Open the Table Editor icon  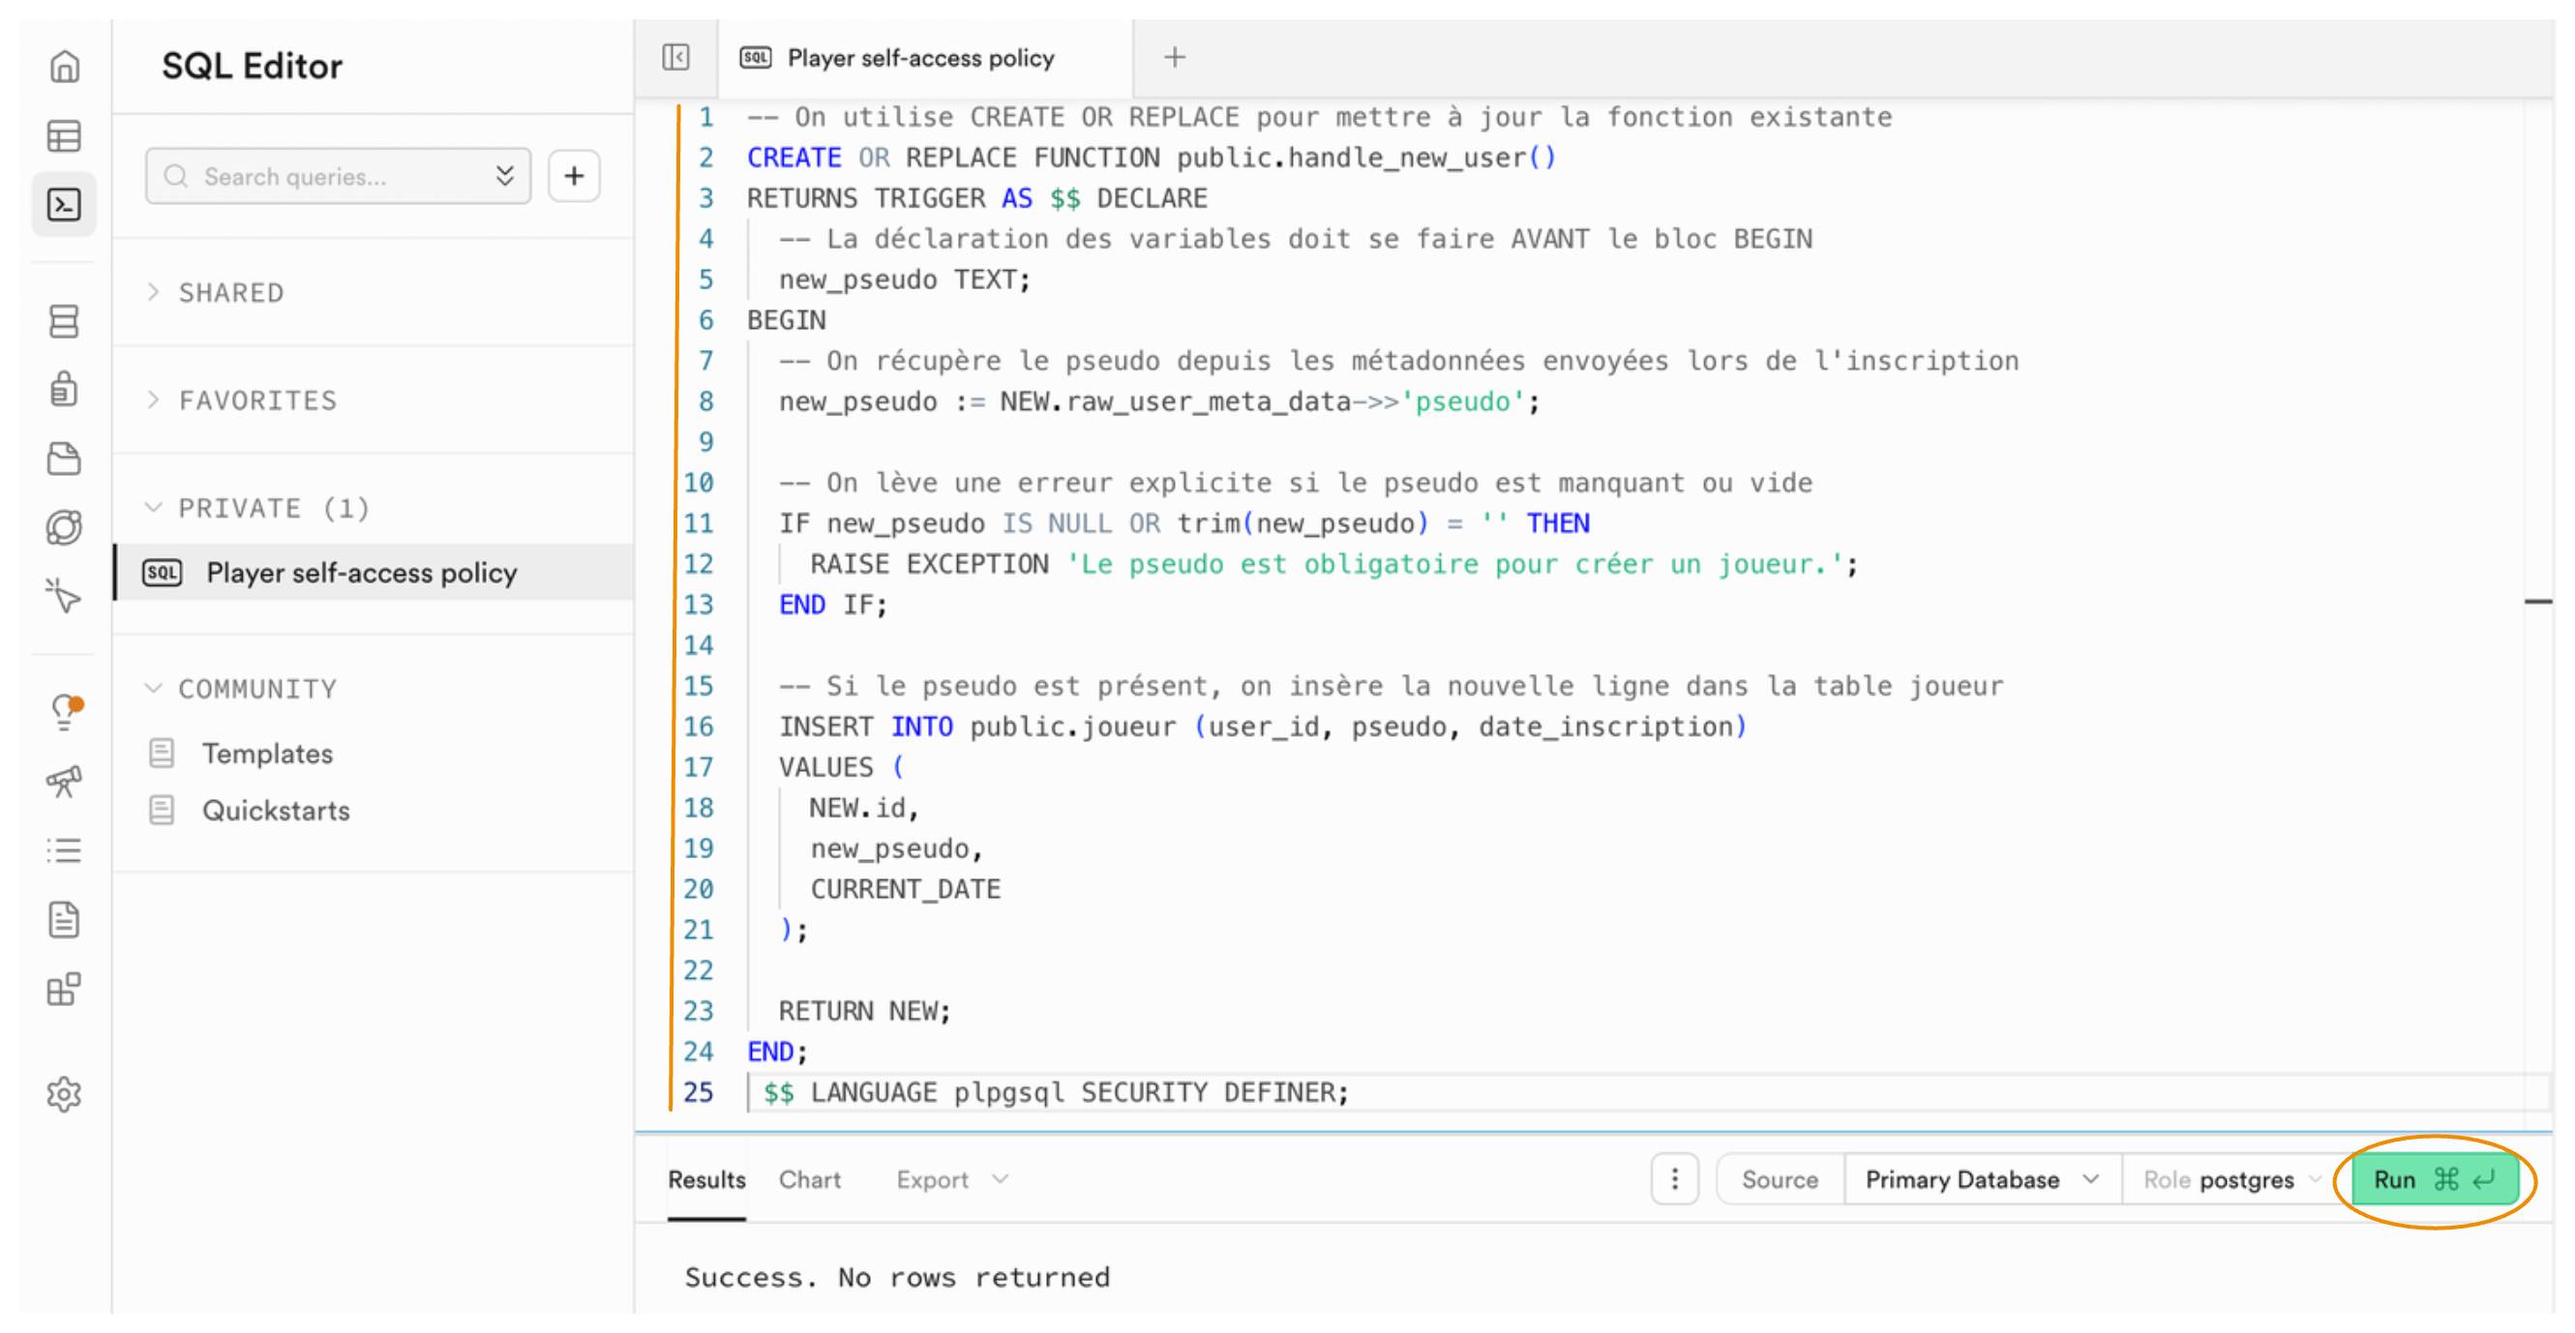click(65, 135)
